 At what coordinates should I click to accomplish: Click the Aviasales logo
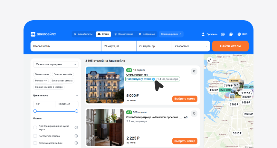[x=43, y=34]
